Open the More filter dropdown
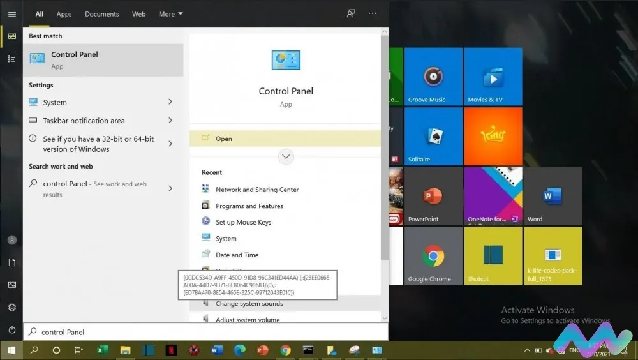Viewport: 638px width, 360px height. (171, 14)
